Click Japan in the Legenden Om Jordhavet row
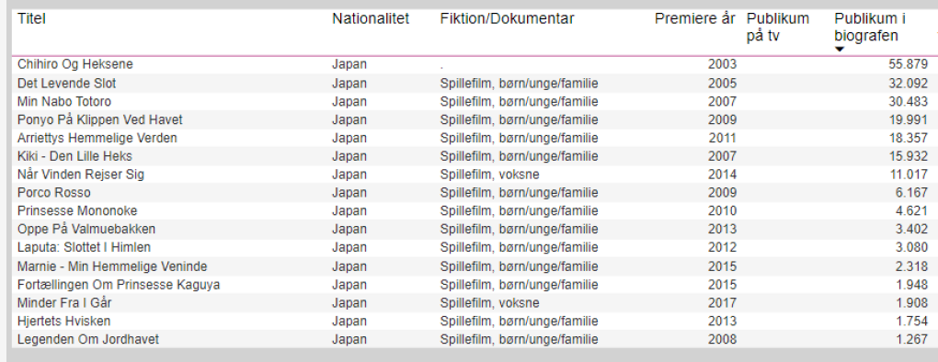The width and height of the screenshot is (938, 362). [349, 339]
